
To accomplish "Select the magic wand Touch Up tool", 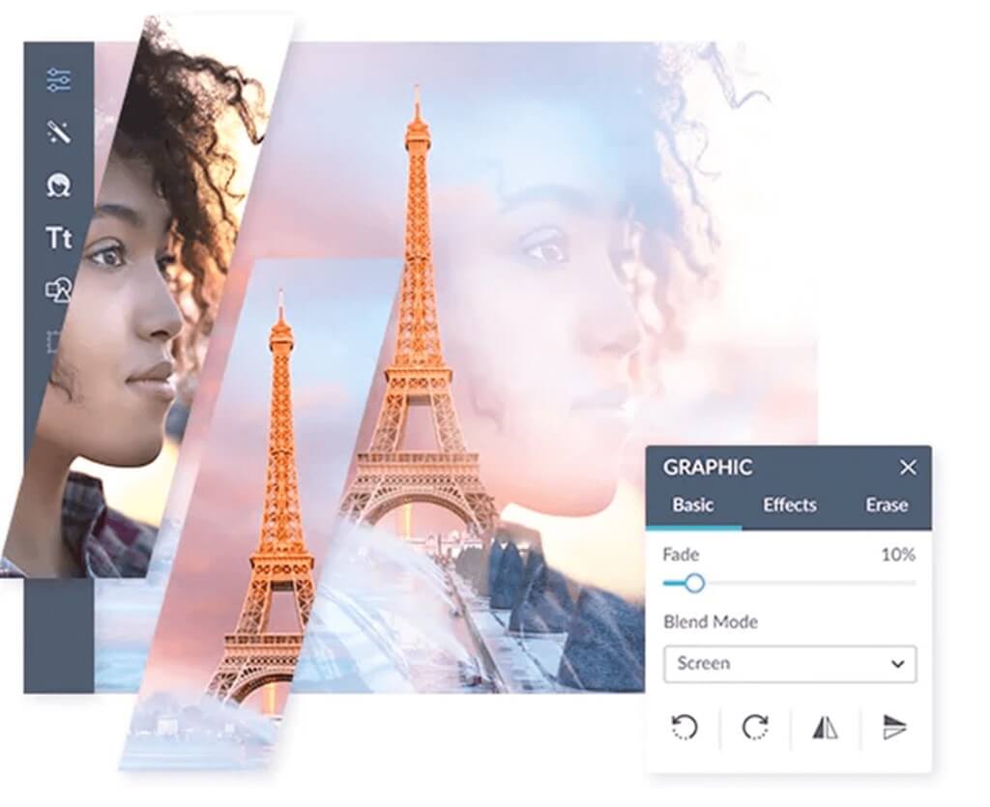I will click(x=59, y=131).
